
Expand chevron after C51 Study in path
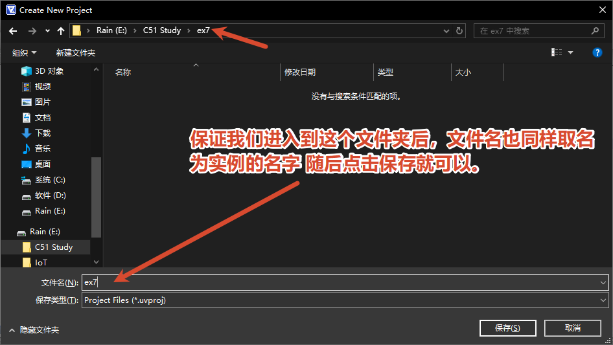click(x=189, y=30)
